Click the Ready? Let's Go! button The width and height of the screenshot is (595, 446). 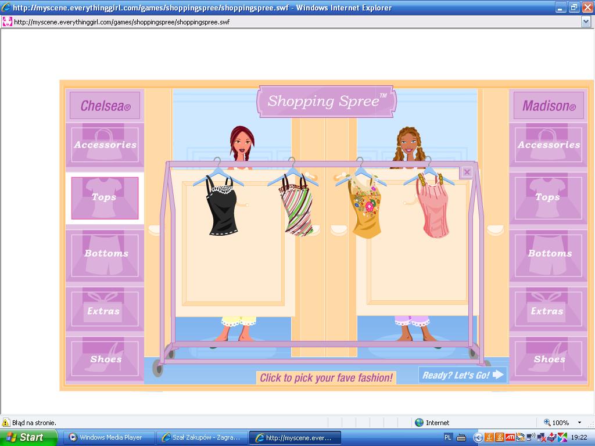463,375
